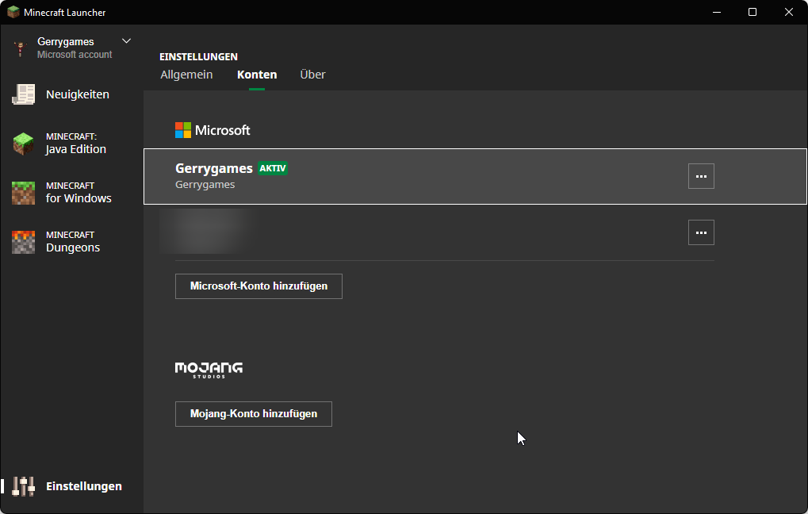Click the Neuigkeiten newspaper icon
Image resolution: width=808 pixels, height=514 pixels.
click(24, 94)
